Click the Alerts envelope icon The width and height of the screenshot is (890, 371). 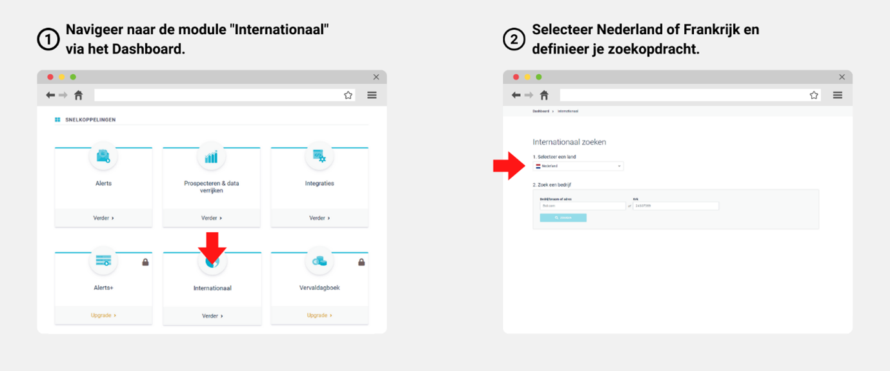coord(103,156)
